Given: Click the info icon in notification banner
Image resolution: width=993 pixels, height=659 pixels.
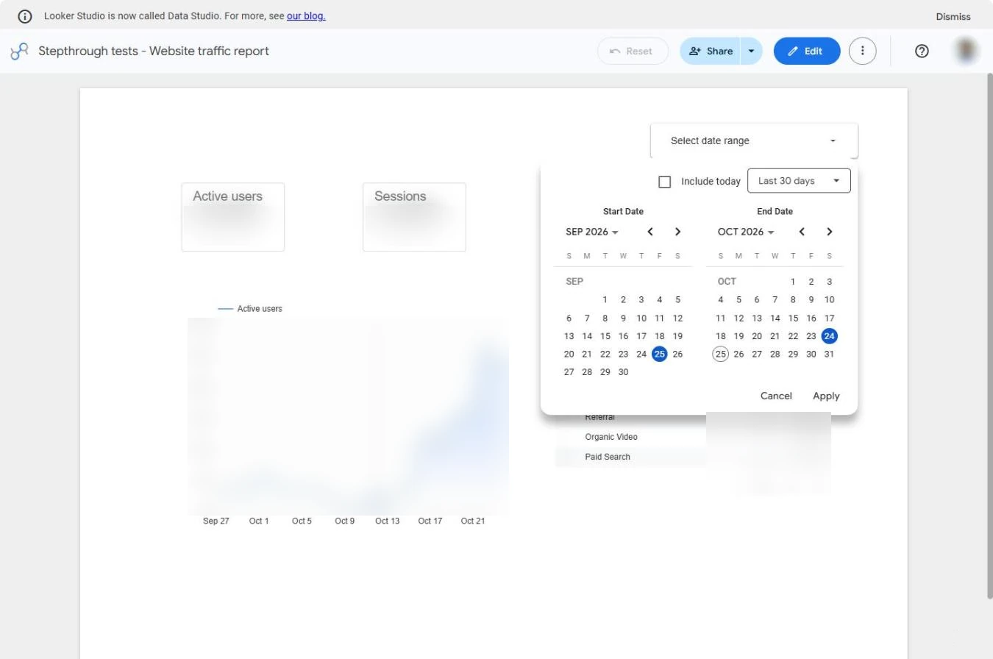Looking at the screenshot, I should [x=25, y=16].
